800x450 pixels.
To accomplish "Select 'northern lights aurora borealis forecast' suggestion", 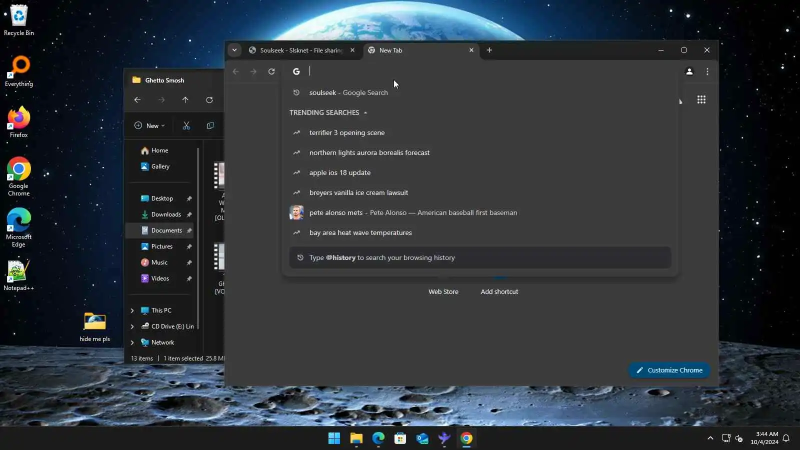I will pos(480,152).
